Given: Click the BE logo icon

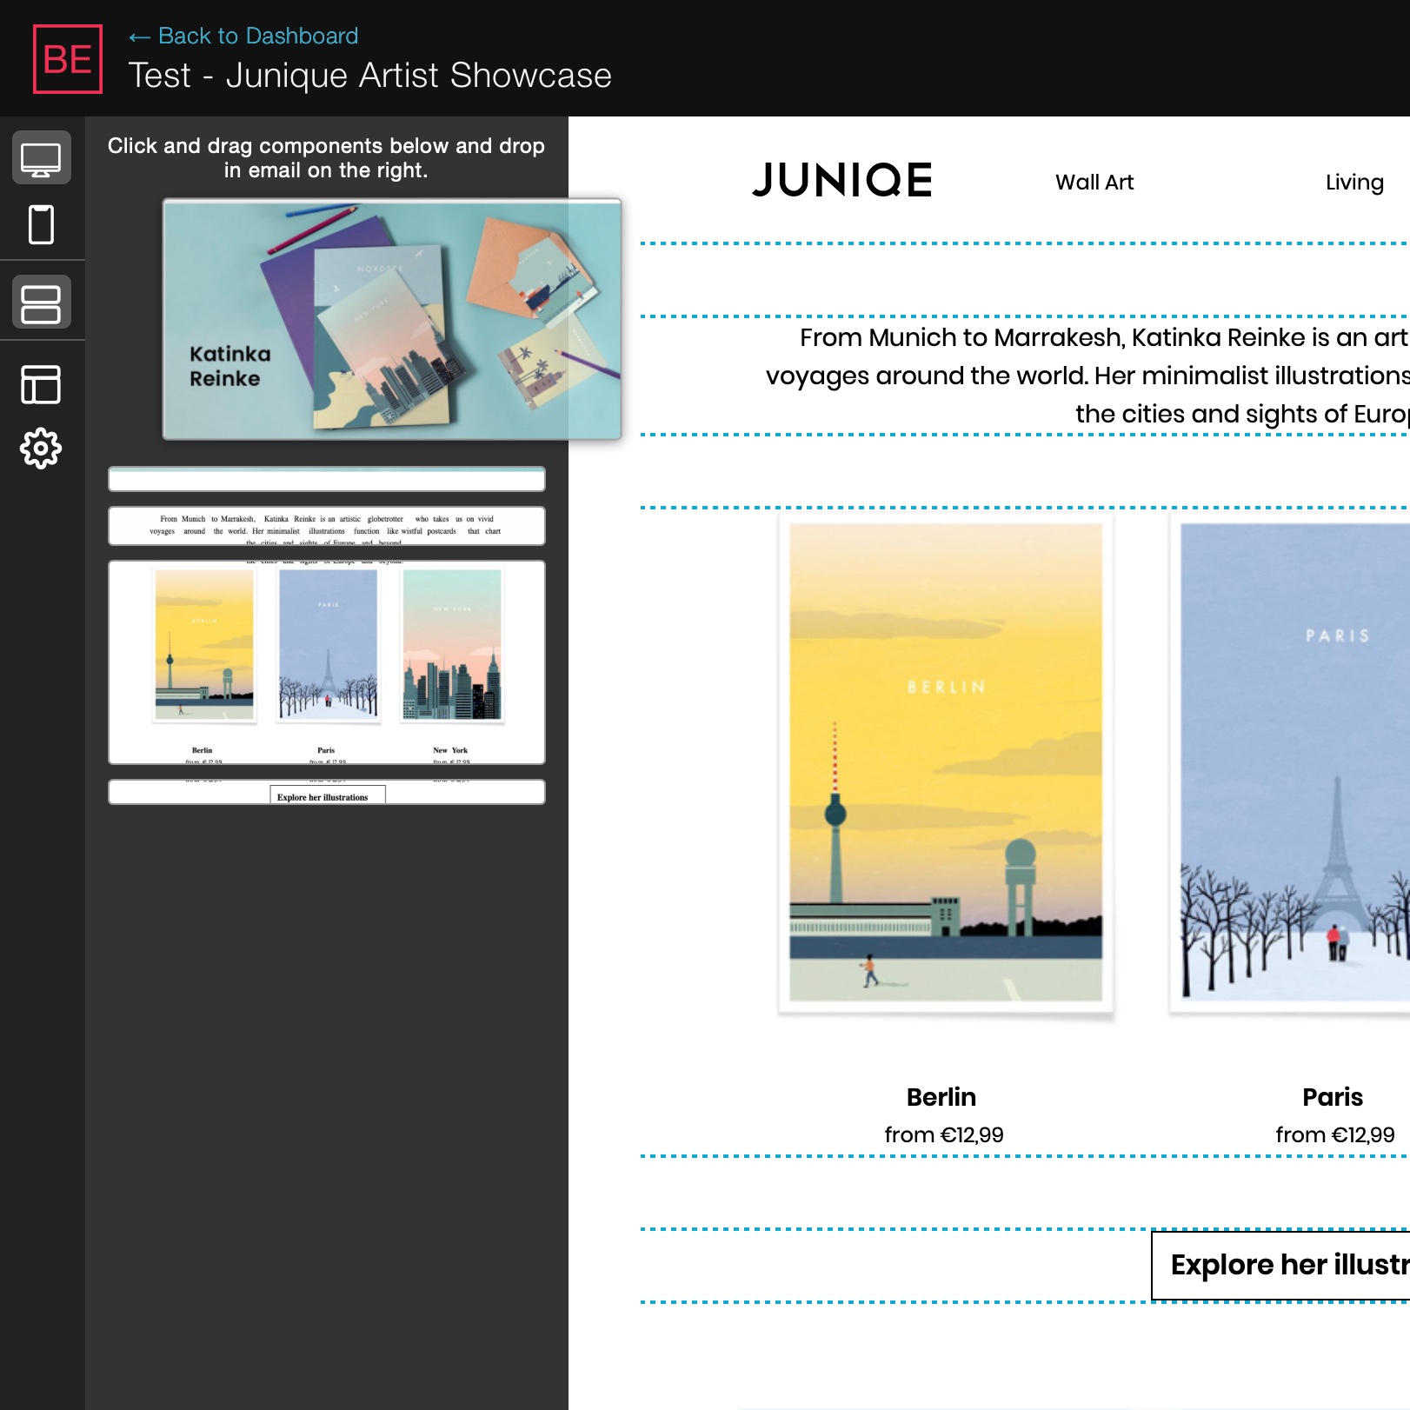Looking at the screenshot, I should click(x=68, y=59).
